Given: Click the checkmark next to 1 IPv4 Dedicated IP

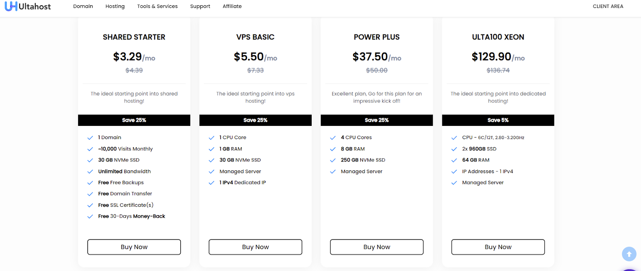Looking at the screenshot, I should (x=212, y=183).
